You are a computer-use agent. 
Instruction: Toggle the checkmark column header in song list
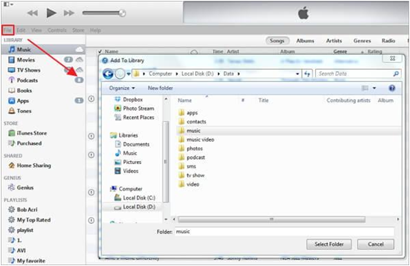click(100, 52)
